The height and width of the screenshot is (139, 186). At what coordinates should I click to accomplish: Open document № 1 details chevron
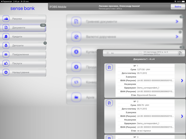[x=182, y=81]
